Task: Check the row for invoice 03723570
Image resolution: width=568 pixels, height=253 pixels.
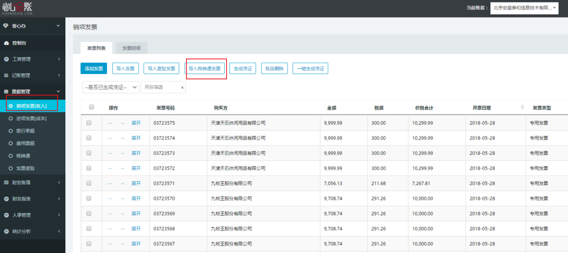Action: [x=89, y=198]
